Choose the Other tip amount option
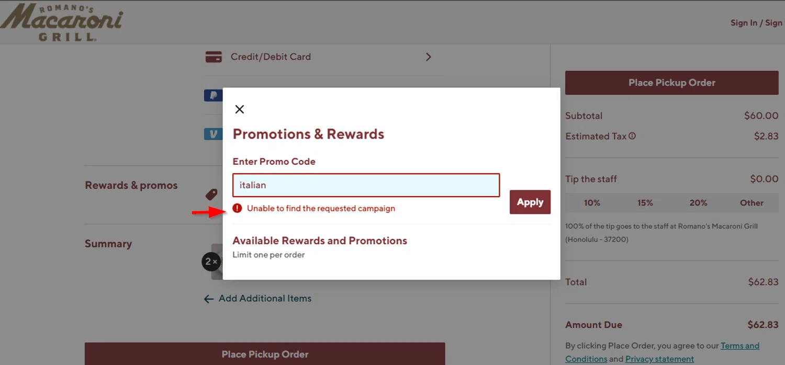 pos(752,203)
